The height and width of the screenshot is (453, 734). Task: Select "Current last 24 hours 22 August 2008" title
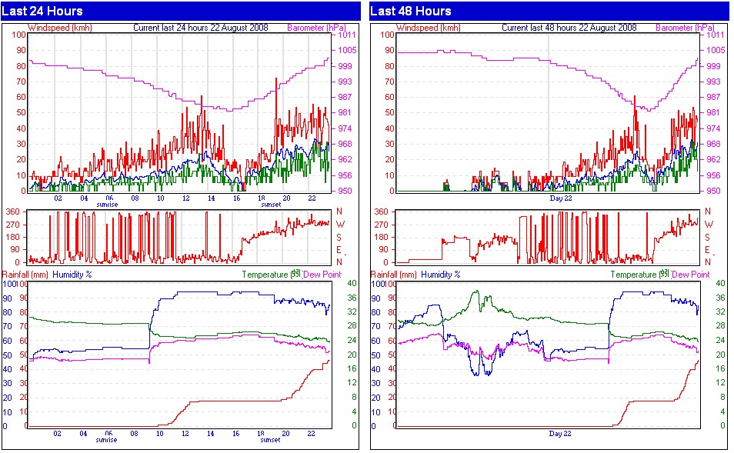pyautogui.click(x=201, y=28)
